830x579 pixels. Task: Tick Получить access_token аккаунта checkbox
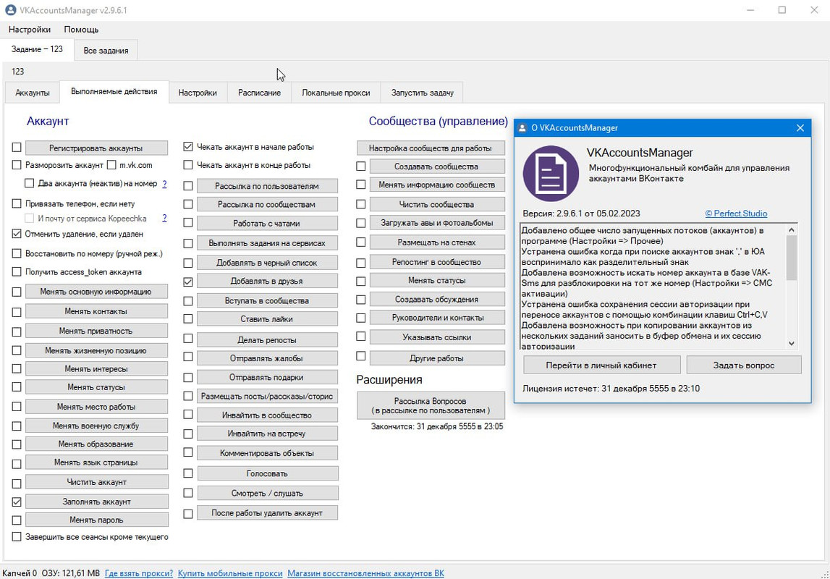pyautogui.click(x=17, y=272)
